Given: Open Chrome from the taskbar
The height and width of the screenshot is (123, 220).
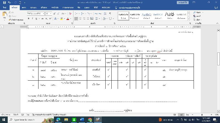Looking at the screenshot, I should (x=90, y=120).
